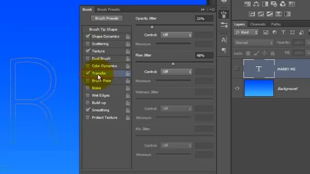
Task: Open the Character panel icon
Action: (224, 40)
